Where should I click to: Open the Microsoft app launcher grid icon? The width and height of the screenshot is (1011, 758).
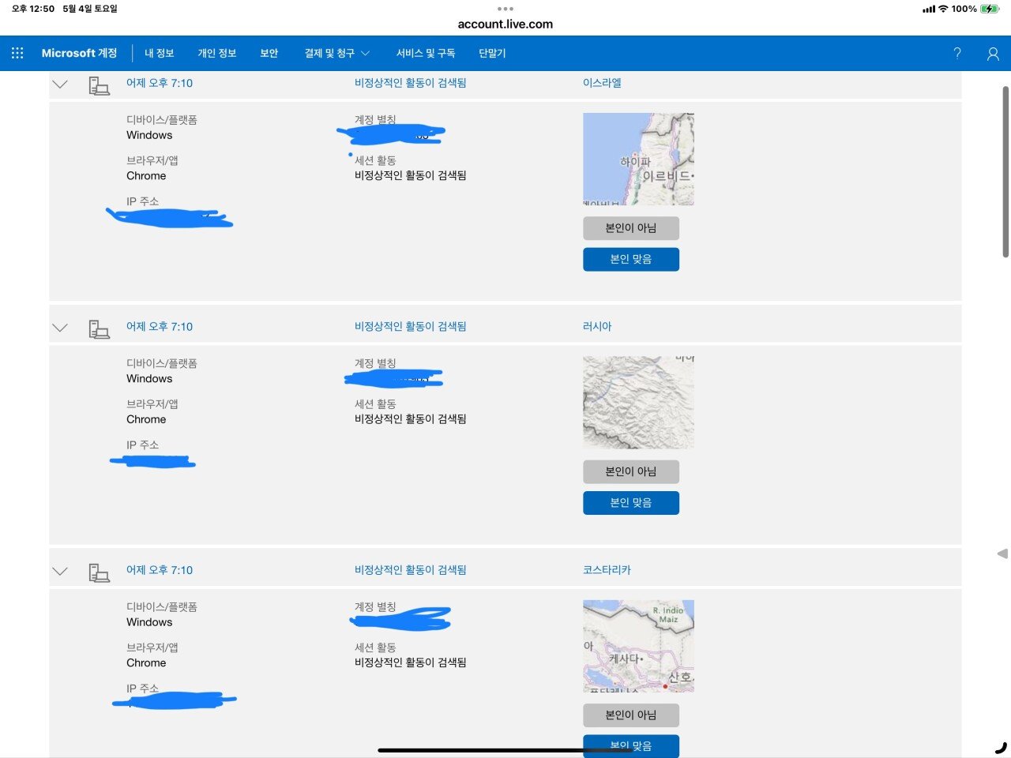(17, 53)
